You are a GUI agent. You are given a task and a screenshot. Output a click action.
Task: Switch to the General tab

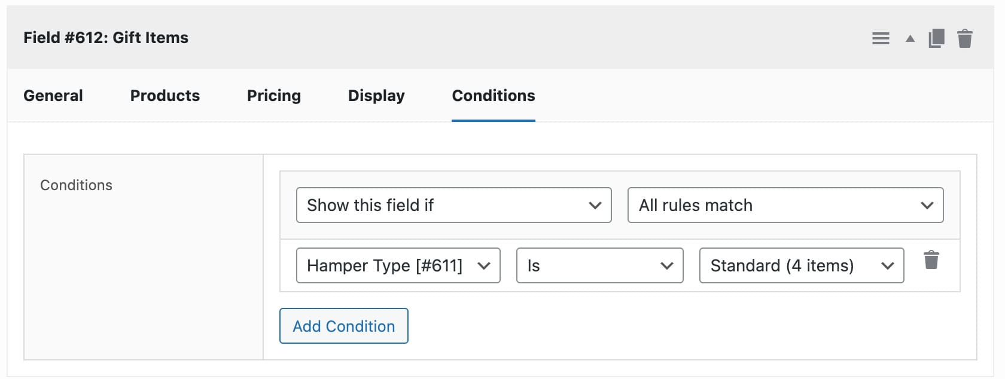(53, 96)
